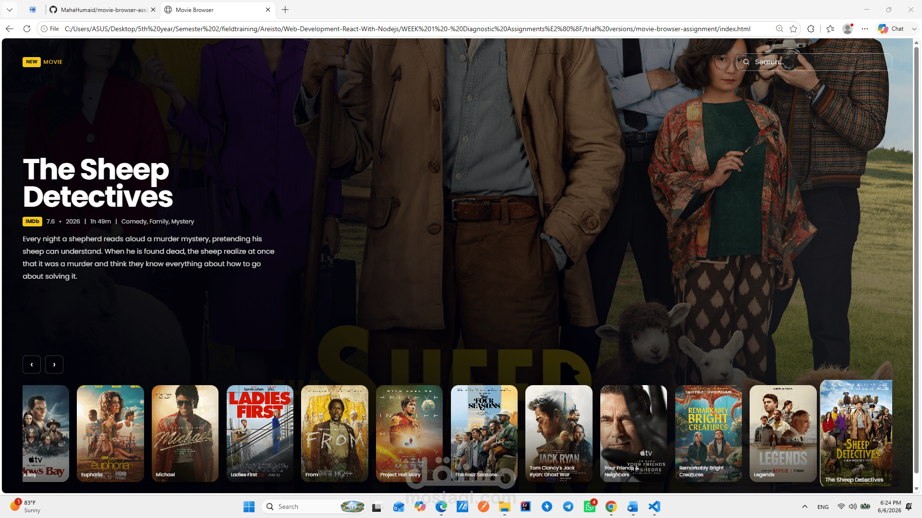Click the scrollbar down arrow

click(916, 489)
